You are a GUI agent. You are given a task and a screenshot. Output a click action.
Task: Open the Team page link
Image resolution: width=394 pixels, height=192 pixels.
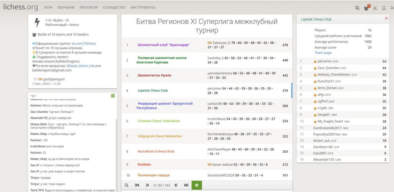point(323,53)
